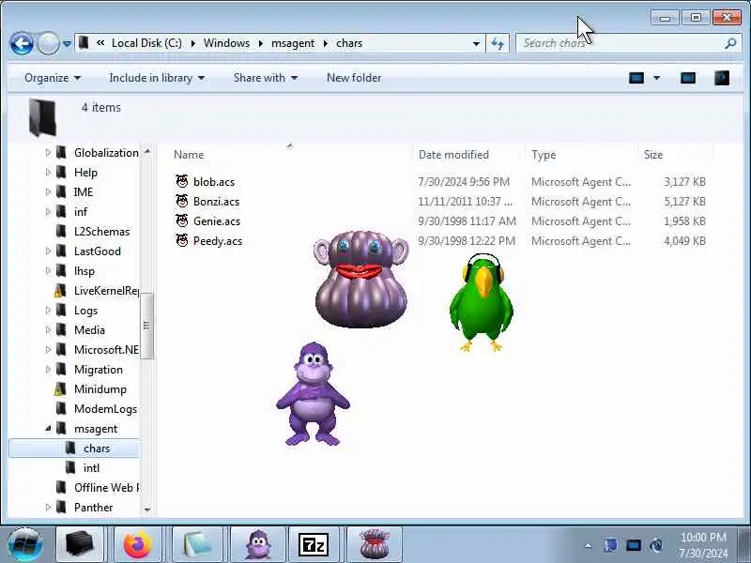
Task: Open the Windows Start button
Action: click(24, 545)
